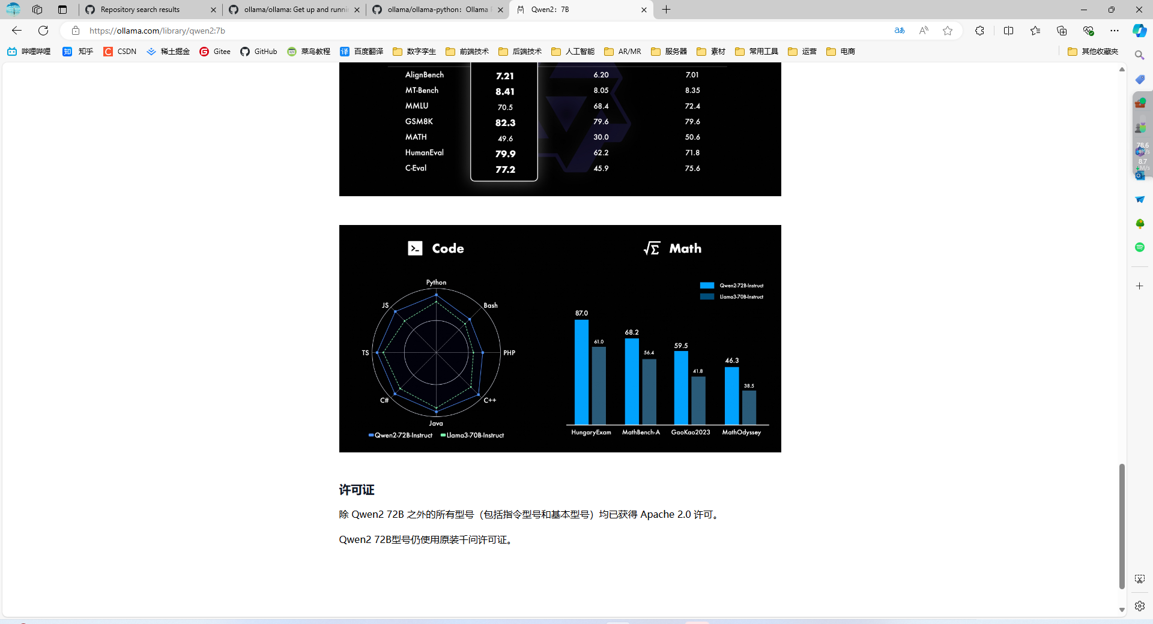Open Spotify in the sidebar
This screenshot has height=624, width=1153.
tap(1140, 247)
